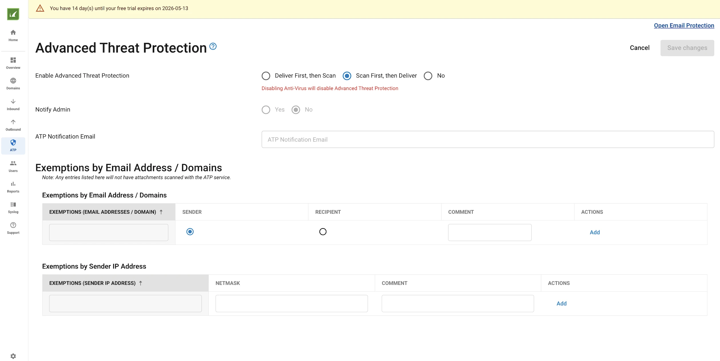720x361 pixels.
Task: Focus the sender IP exemption Comment field
Action: tap(458, 304)
